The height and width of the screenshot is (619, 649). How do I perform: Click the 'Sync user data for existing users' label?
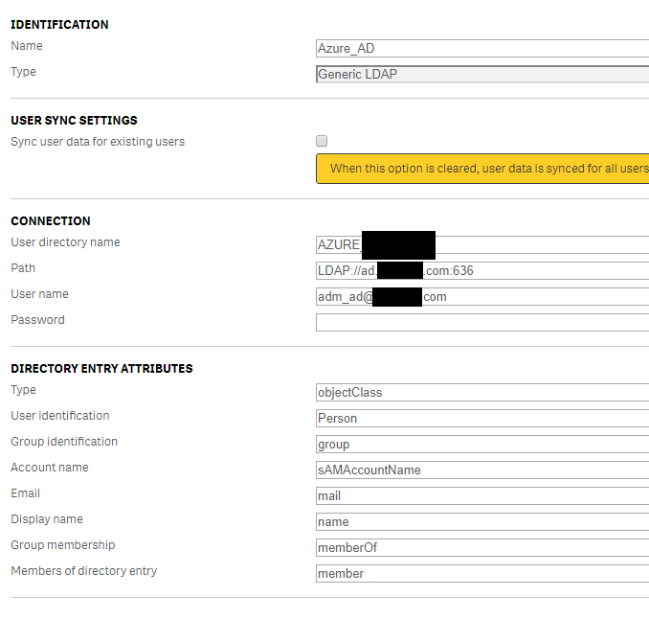98,142
